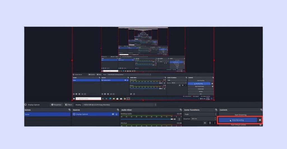Viewport: 287px width, 149px height.
Task: Click Stop Recording
Action: click(238, 120)
